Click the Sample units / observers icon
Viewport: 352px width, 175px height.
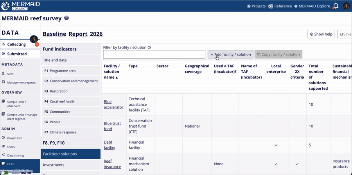3,101
